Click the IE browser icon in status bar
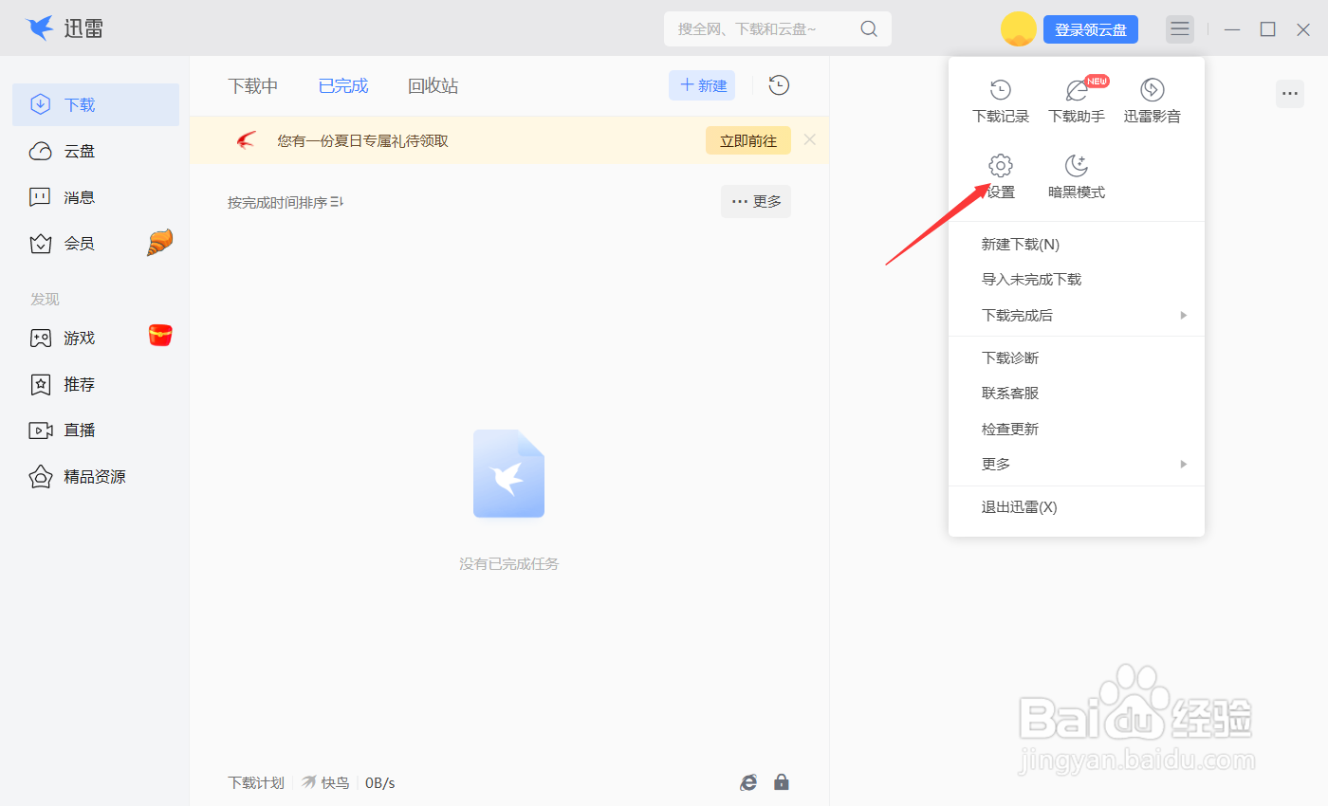1328x806 pixels. coord(748,782)
